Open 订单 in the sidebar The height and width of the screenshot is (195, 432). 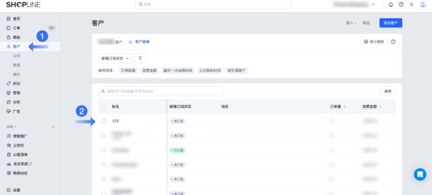[16, 28]
